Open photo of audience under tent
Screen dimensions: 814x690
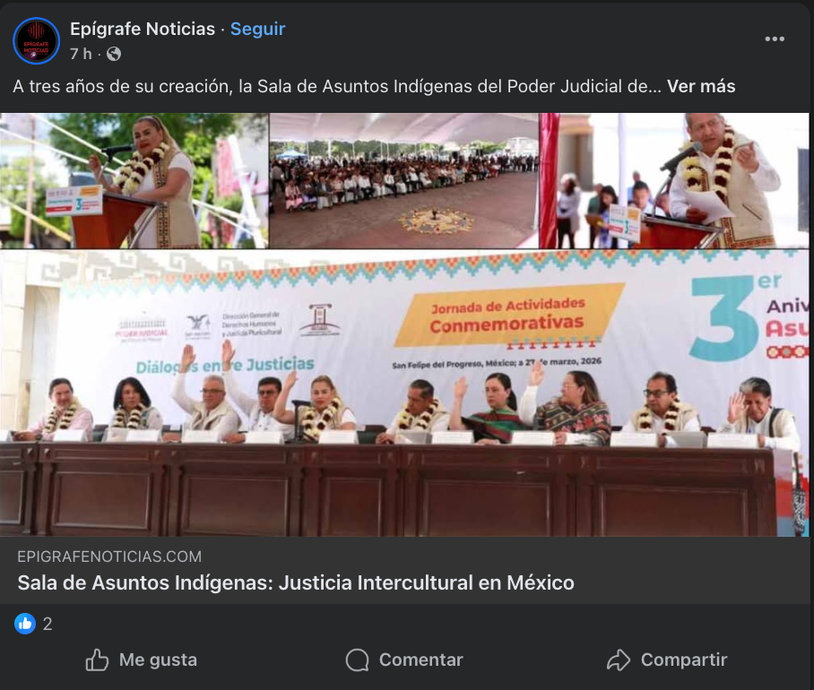point(404,180)
